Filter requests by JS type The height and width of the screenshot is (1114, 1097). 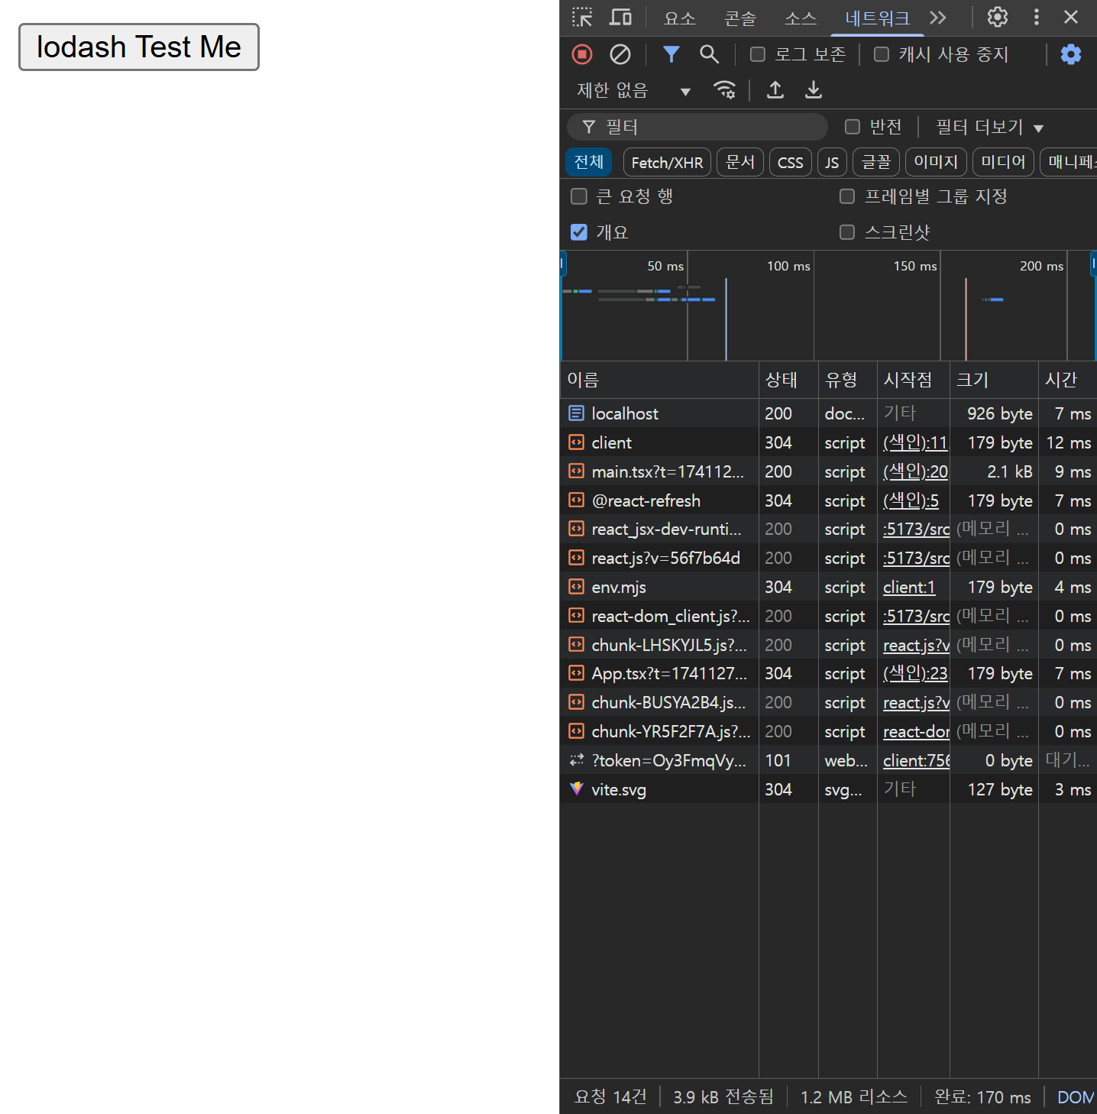832,162
